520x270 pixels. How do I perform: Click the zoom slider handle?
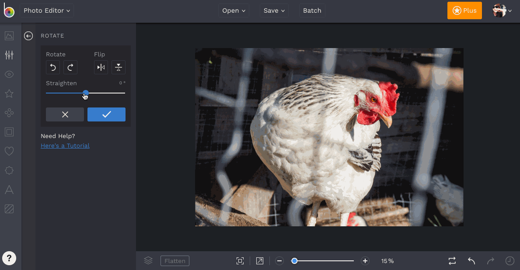tap(294, 261)
